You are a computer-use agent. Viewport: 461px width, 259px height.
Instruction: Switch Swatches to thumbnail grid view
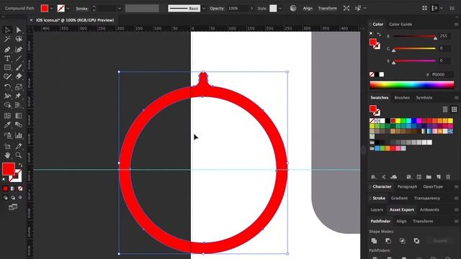coord(455,109)
